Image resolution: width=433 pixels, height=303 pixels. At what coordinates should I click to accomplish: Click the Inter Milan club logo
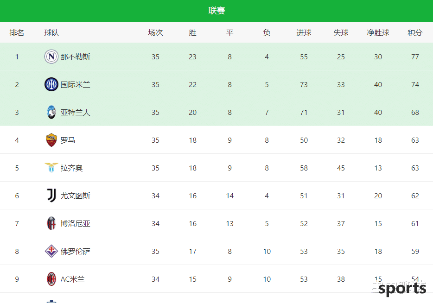point(51,84)
